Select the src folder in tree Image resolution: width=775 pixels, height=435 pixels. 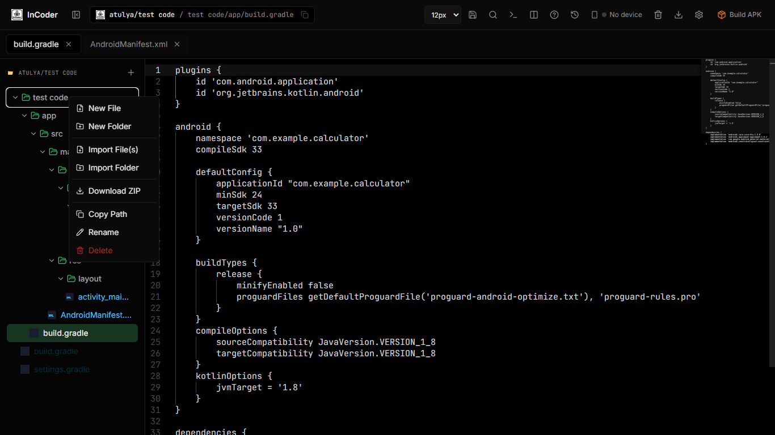[x=57, y=134]
